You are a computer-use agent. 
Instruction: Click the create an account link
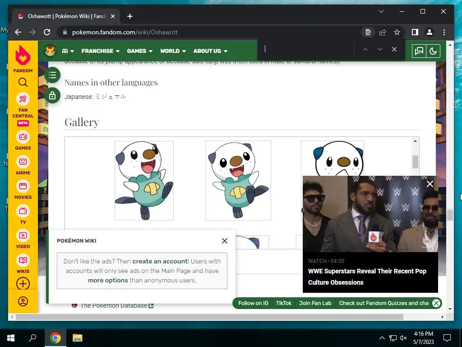coord(160,261)
